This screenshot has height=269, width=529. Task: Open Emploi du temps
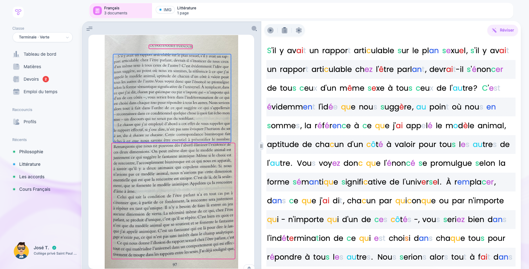pyautogui.click(x=40, y=92)
